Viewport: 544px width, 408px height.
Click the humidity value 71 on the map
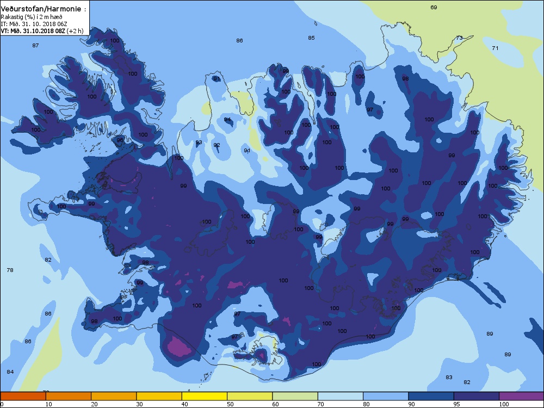[495, 48]
